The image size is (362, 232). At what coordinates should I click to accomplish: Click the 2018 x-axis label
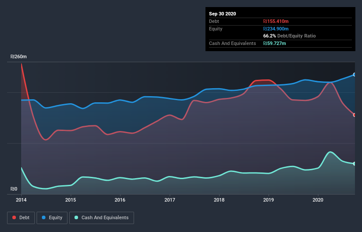pyautogui.click(x=219, y=200)
